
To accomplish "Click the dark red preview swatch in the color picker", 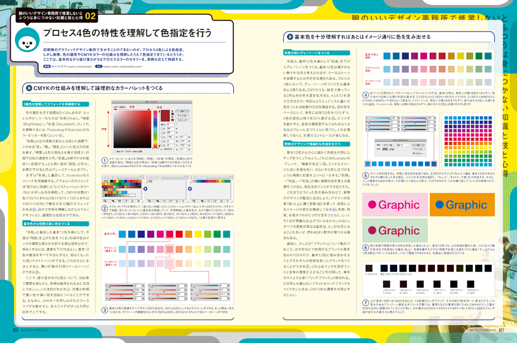I will [165, 115].
